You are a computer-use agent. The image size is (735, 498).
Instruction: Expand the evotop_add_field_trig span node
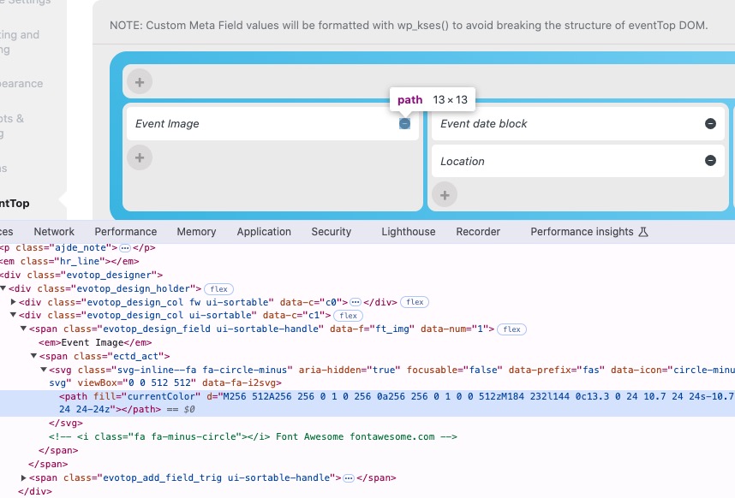tap(23, 477)
